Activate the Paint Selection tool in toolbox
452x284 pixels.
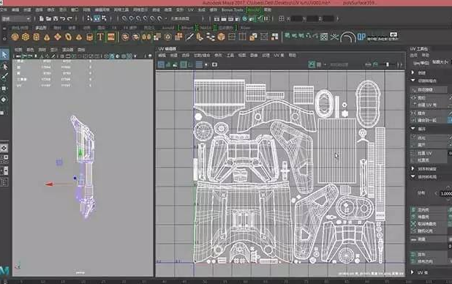coord(4,78)
